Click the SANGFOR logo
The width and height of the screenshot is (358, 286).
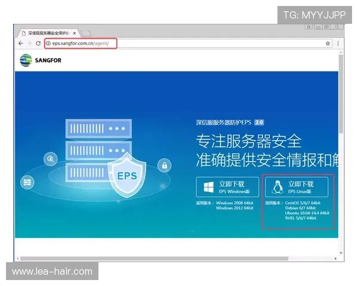[x=41, y=60]
